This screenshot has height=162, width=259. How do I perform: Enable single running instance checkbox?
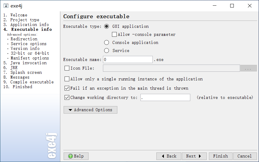(67, 79)
